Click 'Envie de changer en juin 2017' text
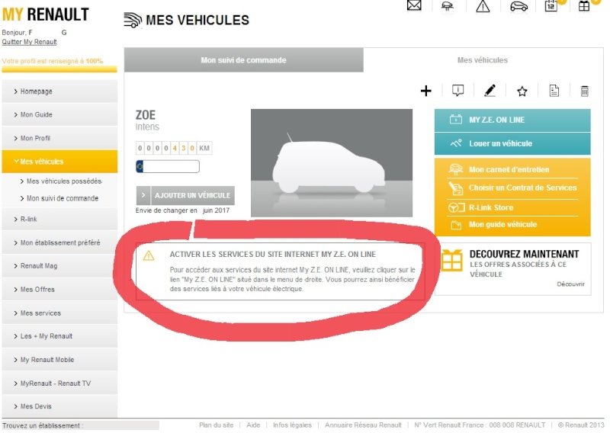The image size is (610, 433). click(182, 210)
